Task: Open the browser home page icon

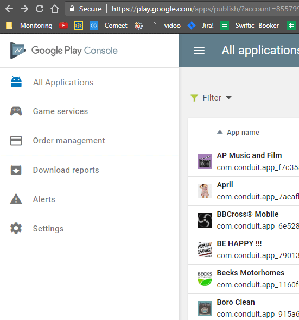Action: [55, 9]
